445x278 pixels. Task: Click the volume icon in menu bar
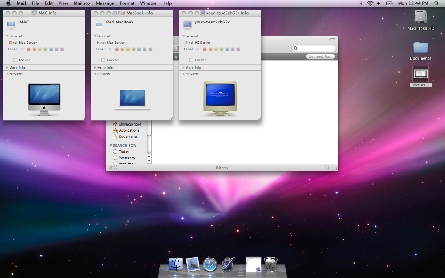click(379, 3)
